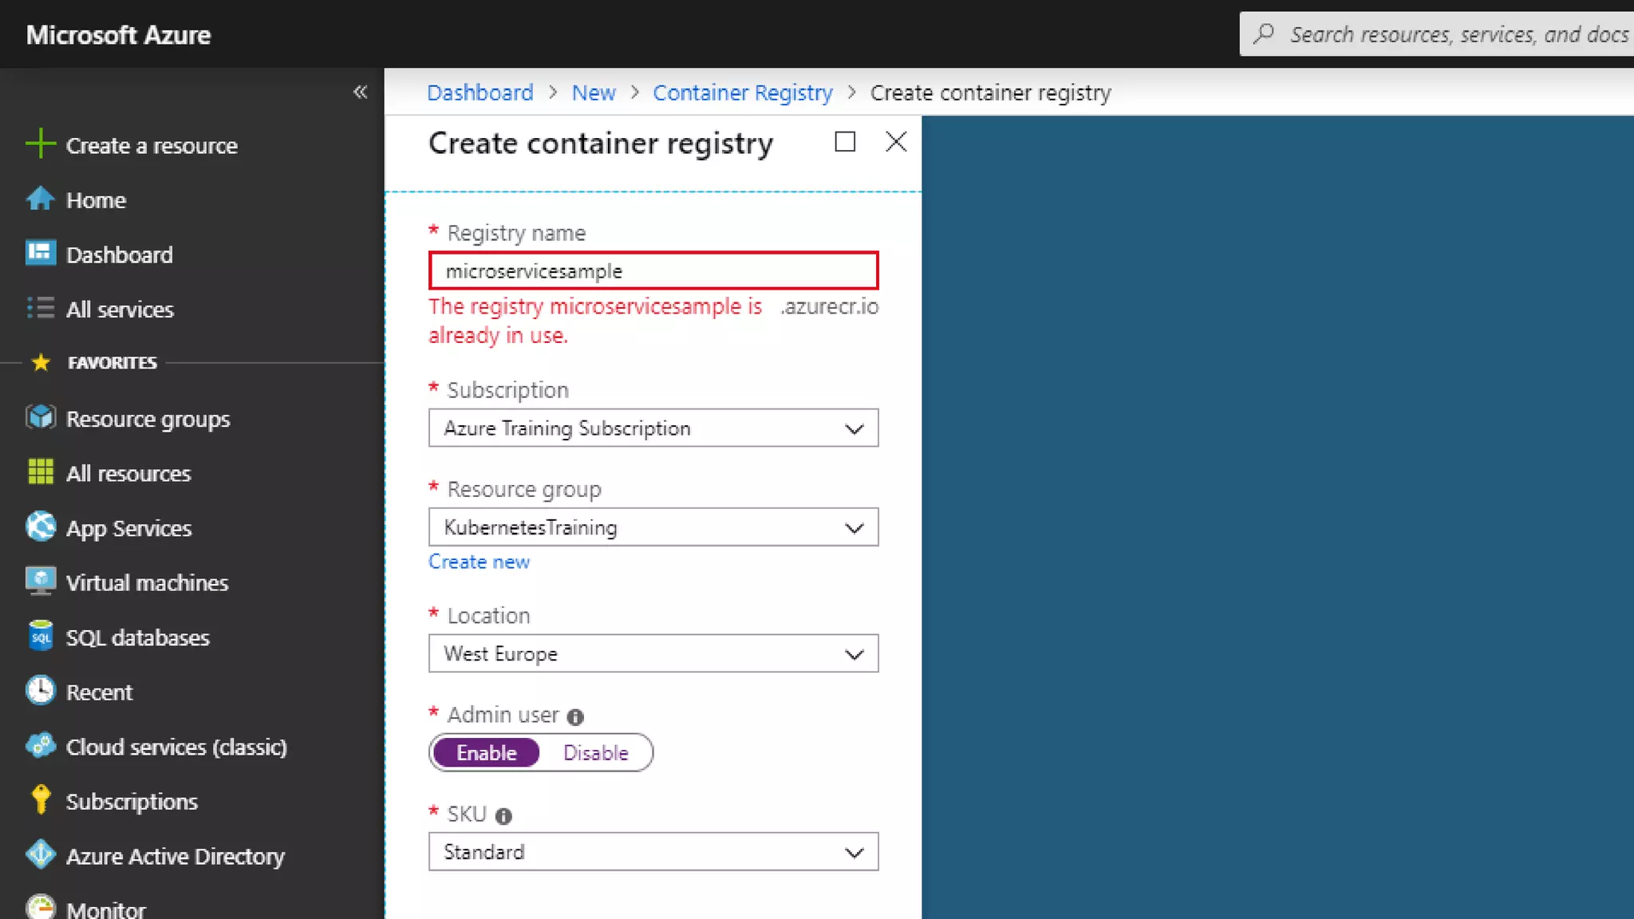Click the Create new resource group link
Image resolution: width=1634 pixels, height=919 pixels.
point(479,562)
